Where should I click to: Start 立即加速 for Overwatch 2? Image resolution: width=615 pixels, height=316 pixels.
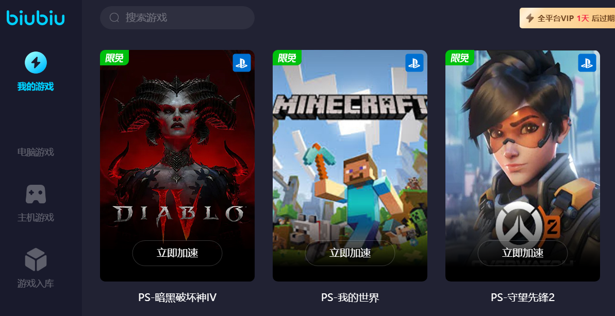coord(522,253)
